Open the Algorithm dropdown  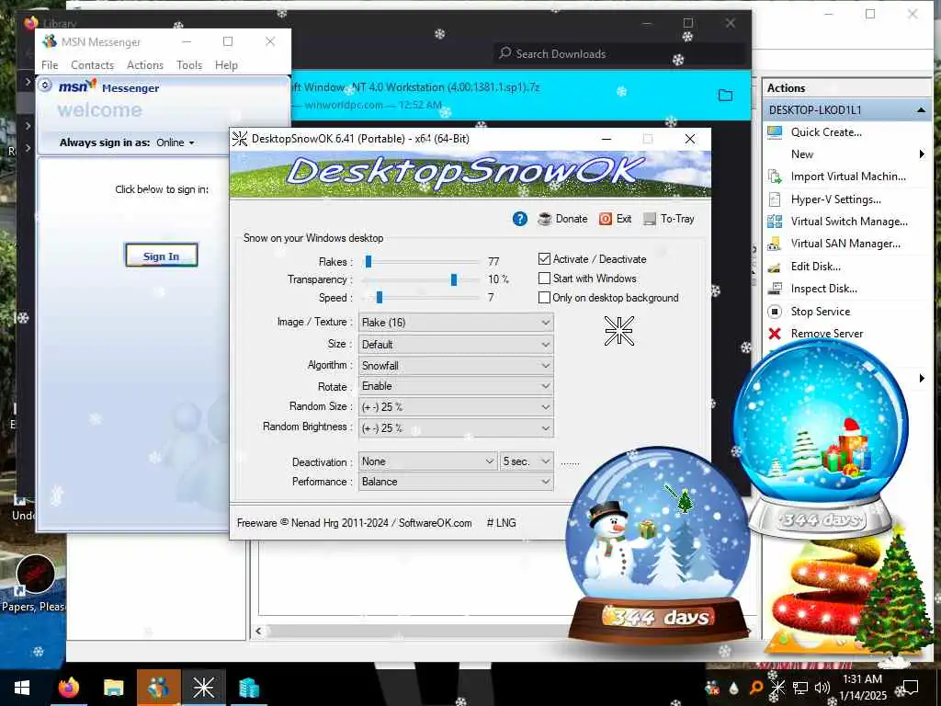click(x=456, y=366)
